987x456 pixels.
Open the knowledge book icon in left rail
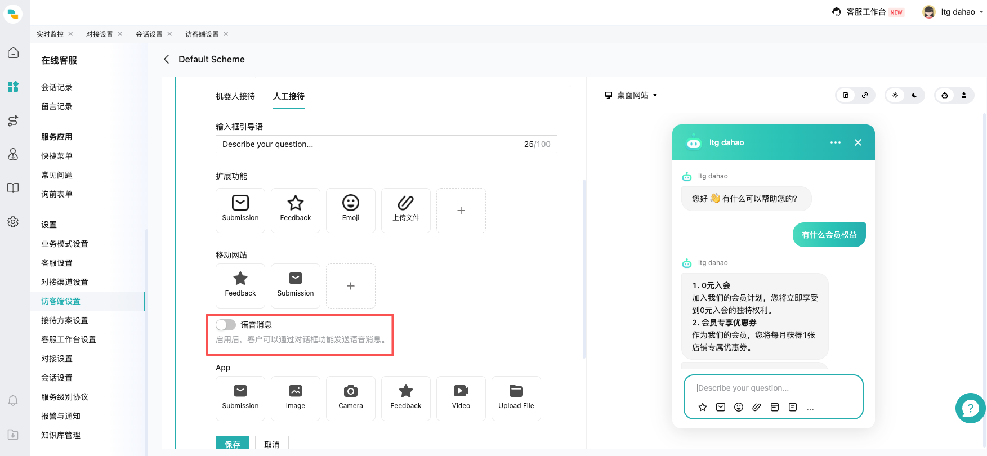click(x=13, y=188)
